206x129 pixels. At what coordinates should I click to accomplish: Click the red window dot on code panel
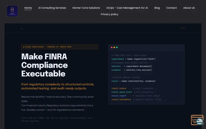click(112, 47)
